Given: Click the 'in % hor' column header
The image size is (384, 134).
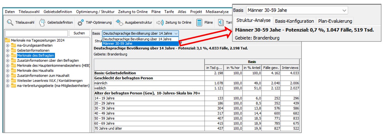Looking at the screenshot, I should pyautogui.click(x=233, y=68).
